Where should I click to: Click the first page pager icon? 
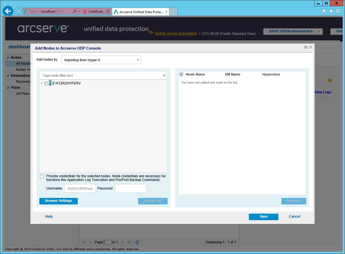click(x=84, y=242)
